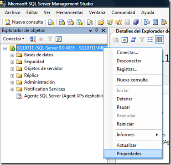Viewport: 171px width, 165px height.
Task: Toggle auto-hide pin on Explorador de objetos
Action: (x=97, y=31)
